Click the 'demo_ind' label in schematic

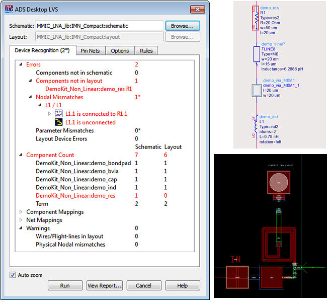coord(269,117)
